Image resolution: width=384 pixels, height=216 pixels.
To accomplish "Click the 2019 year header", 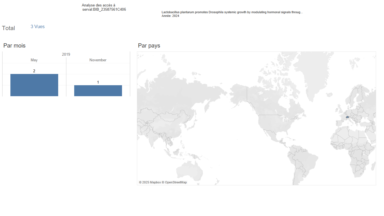I will click(66, 54).
